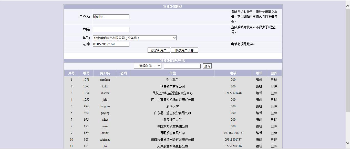Click the 单位 column header
This screenshot has height=149, width=350.
(x=173, y=73)
